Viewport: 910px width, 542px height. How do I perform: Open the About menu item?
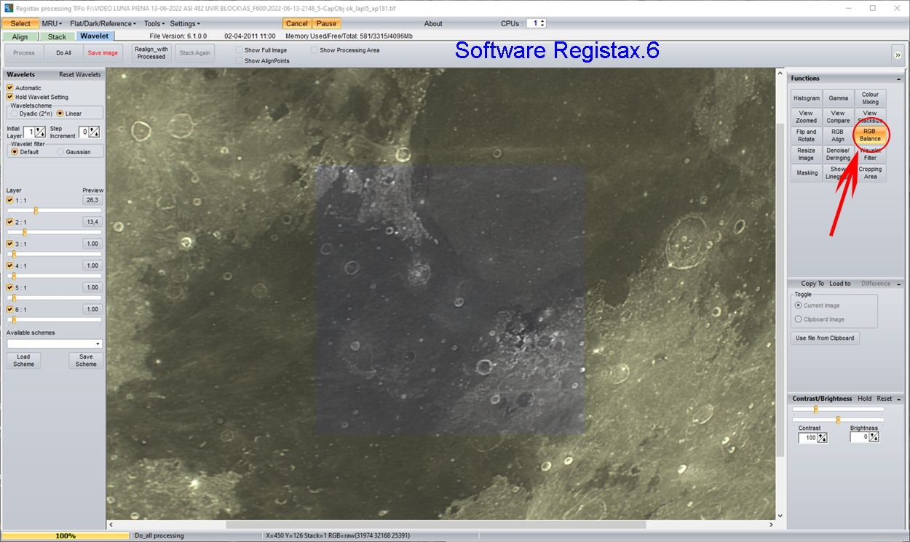433,24
